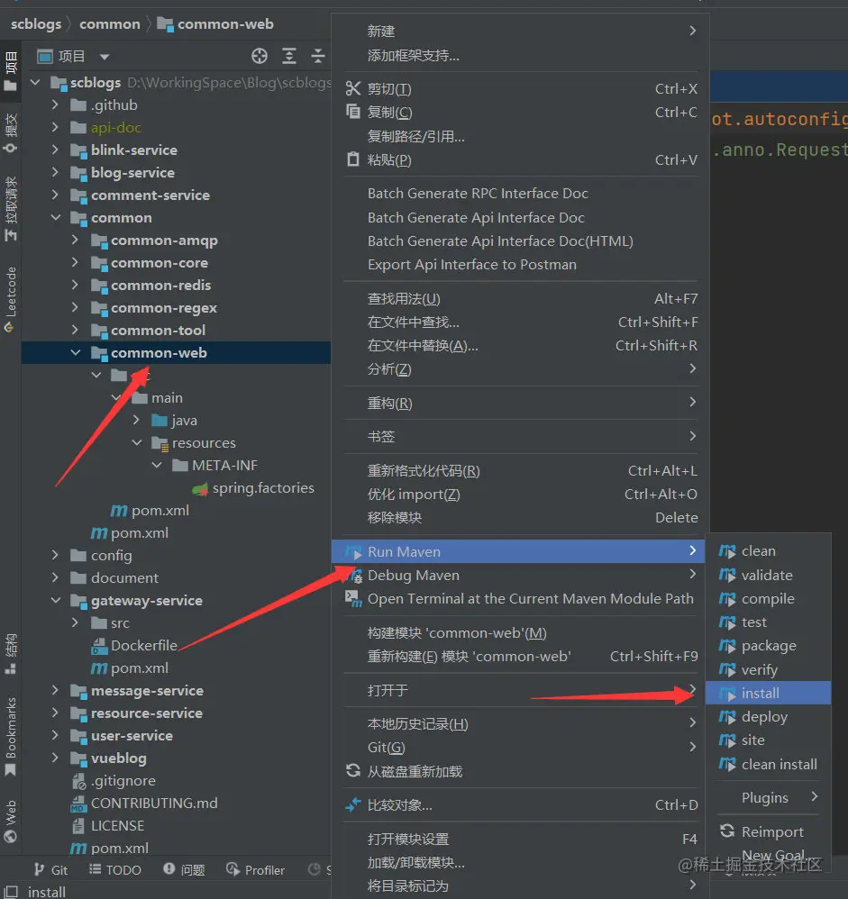
Task: Choose validate Maven goal
Action: pos(769,575)
